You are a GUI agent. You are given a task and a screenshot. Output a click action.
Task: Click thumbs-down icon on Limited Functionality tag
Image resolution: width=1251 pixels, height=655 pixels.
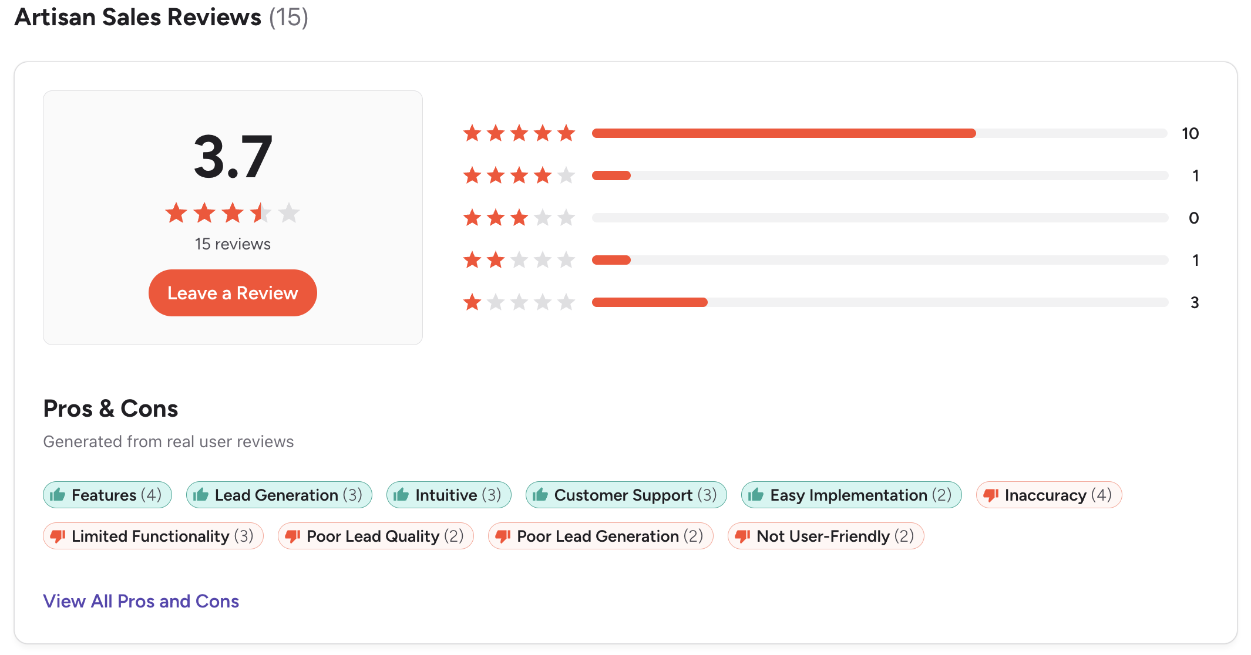pyautogui.click(x=58, y=536)
